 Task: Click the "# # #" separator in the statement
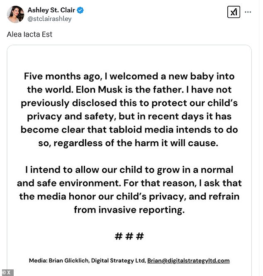point(129,236)
